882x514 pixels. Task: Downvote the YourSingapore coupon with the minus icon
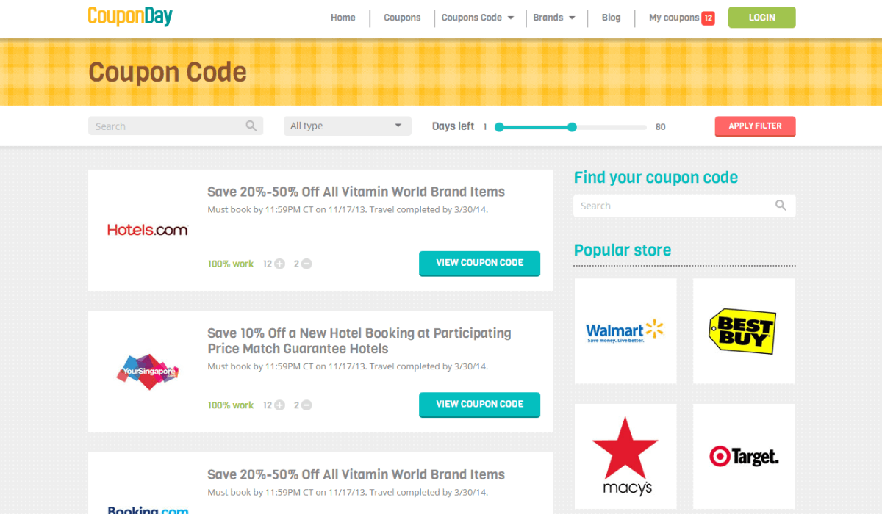[x=306, y=405]
